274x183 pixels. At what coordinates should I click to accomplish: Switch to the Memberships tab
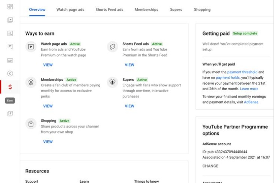(x=146, y=10)
